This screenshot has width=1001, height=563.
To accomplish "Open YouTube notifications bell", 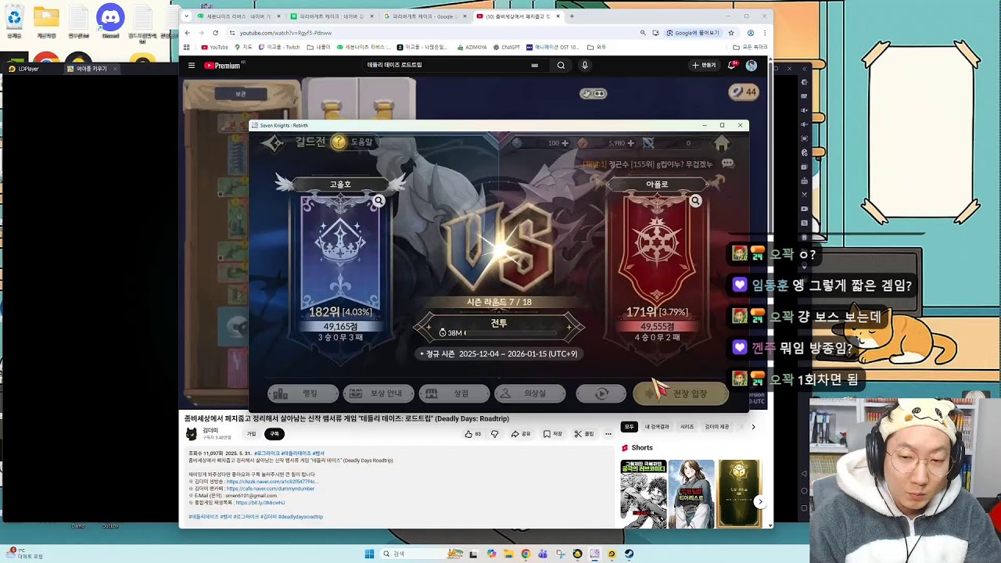I will click(732, 66).
